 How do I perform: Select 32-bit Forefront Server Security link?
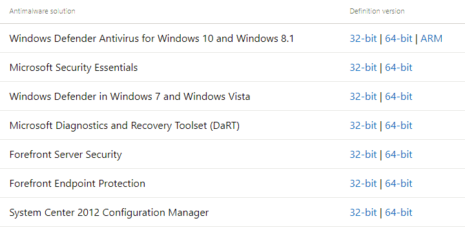[x=363, y=155]
